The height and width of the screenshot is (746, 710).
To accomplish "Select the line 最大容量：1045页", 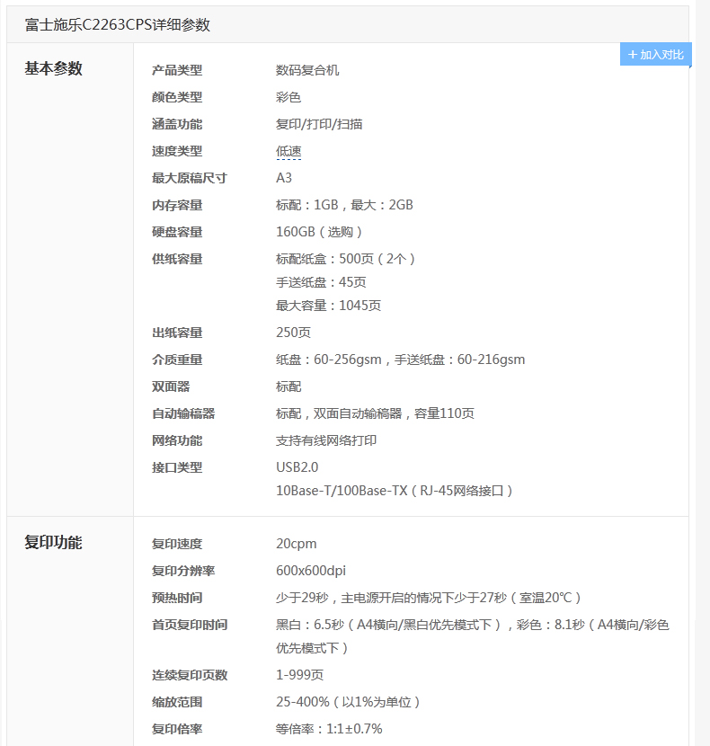I will pos(328,306).
